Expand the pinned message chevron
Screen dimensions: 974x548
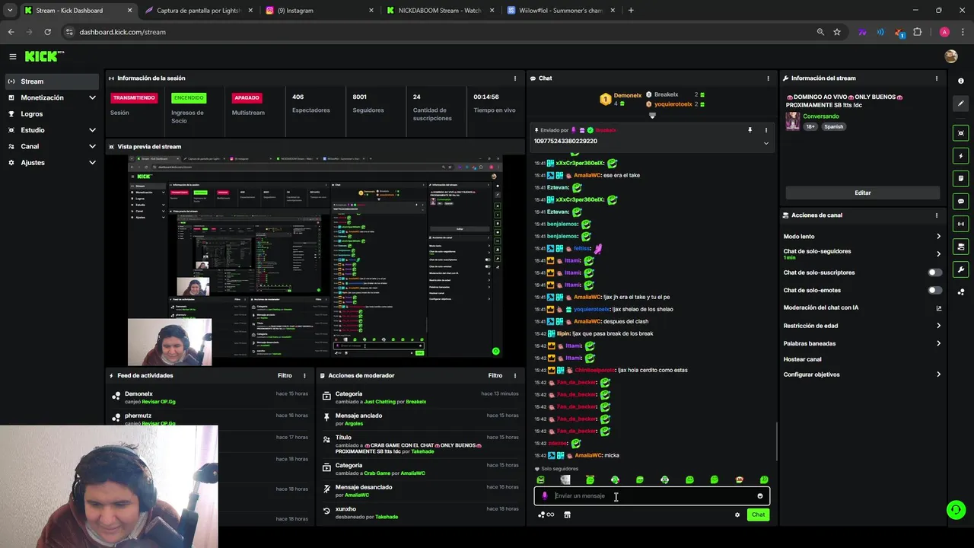click(766, 143)
